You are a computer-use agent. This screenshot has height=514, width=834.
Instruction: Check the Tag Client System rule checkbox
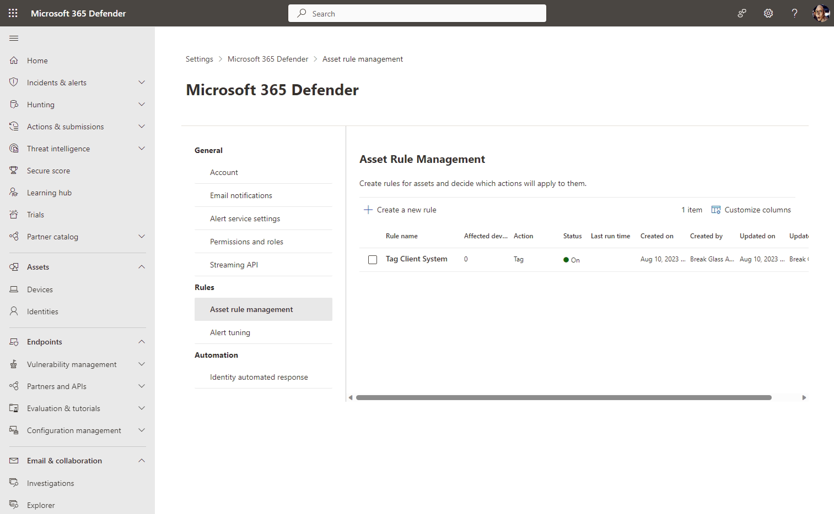373,259
